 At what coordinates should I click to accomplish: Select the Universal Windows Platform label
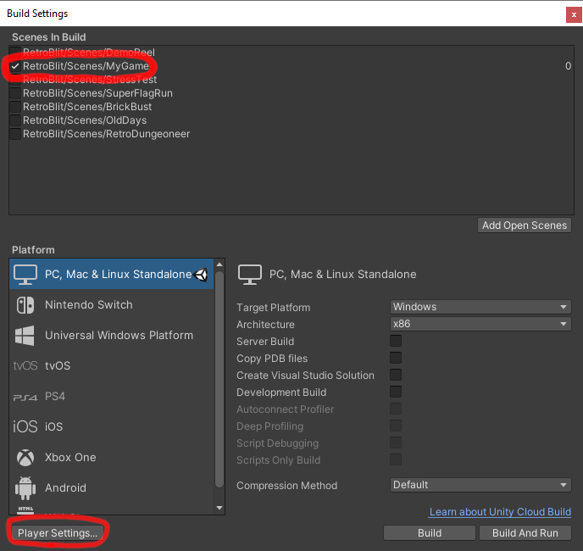[119, 335]
